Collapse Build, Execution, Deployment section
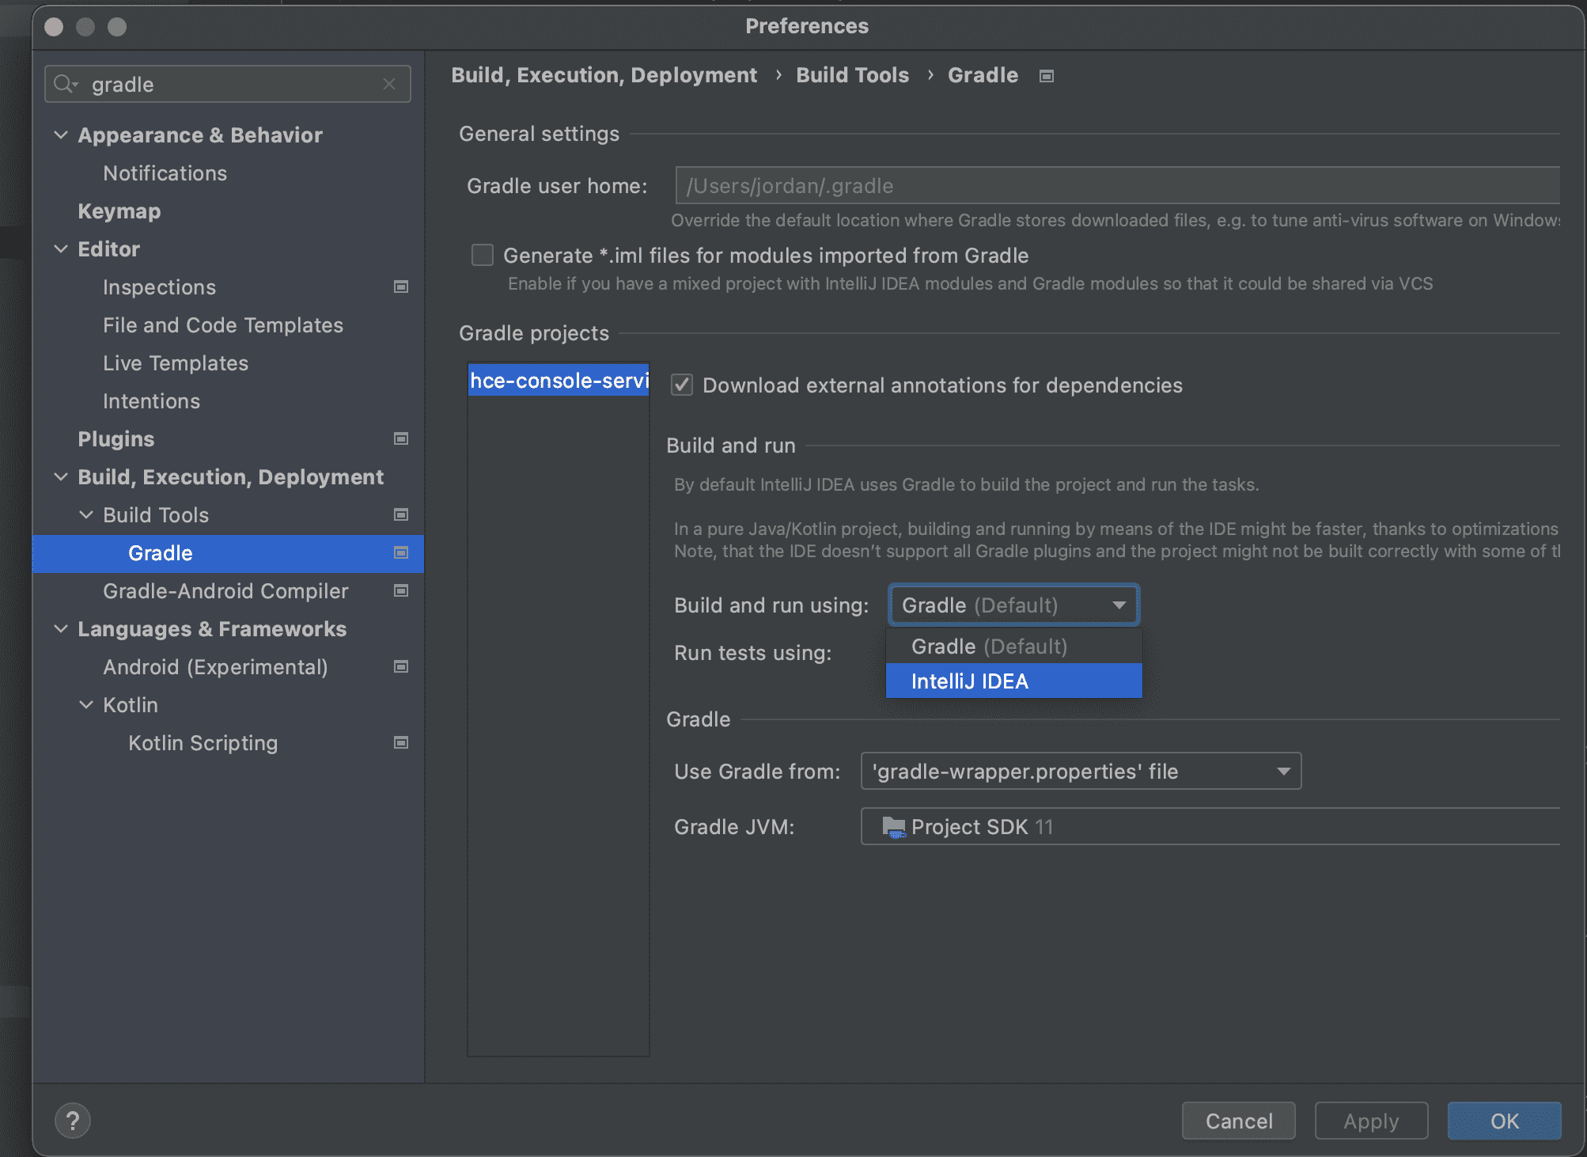The height and width of the screenshot is (1157, 1587). tap(61, 476)
